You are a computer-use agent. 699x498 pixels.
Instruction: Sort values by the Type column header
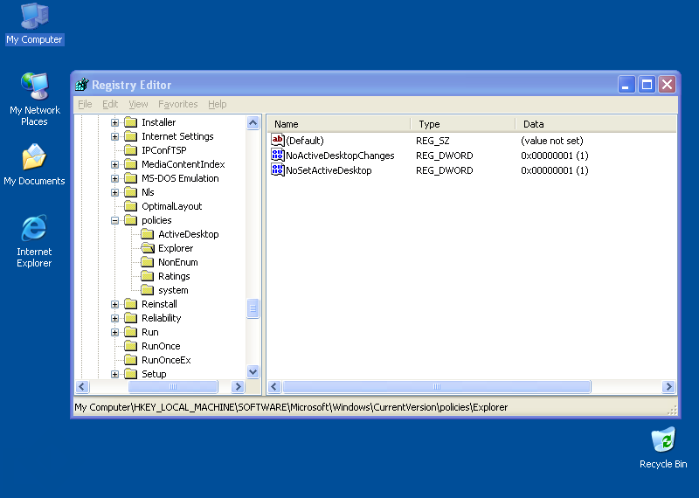tap(462, 124)
